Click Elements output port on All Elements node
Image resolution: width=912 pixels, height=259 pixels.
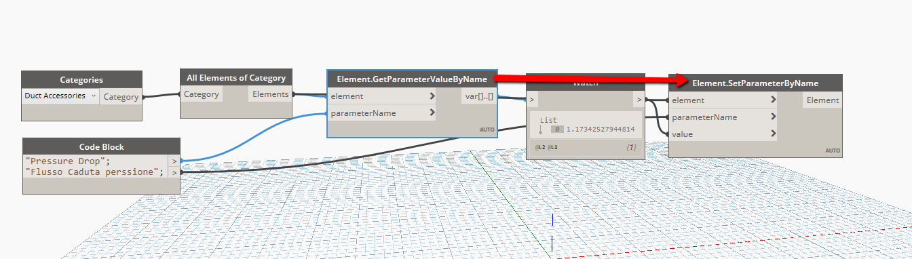coord(271,94)
